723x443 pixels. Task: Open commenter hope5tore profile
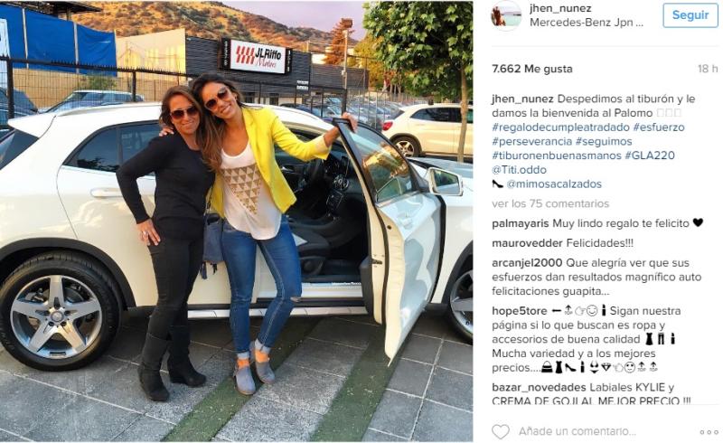[519, 311]
